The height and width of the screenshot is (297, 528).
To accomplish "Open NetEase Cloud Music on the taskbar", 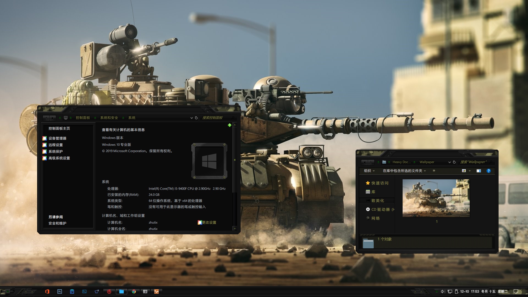I will (x=109, y=291).
